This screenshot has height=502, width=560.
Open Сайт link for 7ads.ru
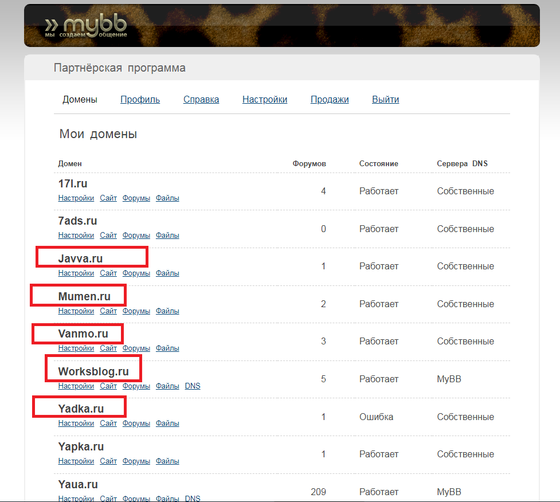click(108, 236)
